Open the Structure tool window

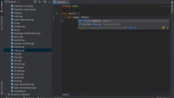[2, 23]
